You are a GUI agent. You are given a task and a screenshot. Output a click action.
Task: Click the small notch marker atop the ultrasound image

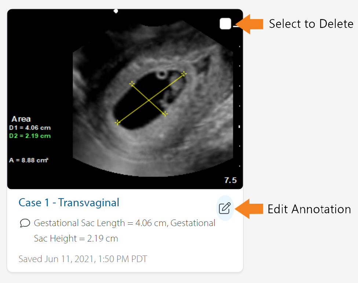click(116, 11)
